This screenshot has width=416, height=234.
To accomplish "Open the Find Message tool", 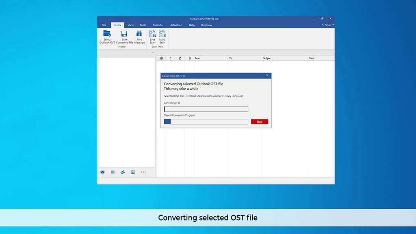I will 139,37.
